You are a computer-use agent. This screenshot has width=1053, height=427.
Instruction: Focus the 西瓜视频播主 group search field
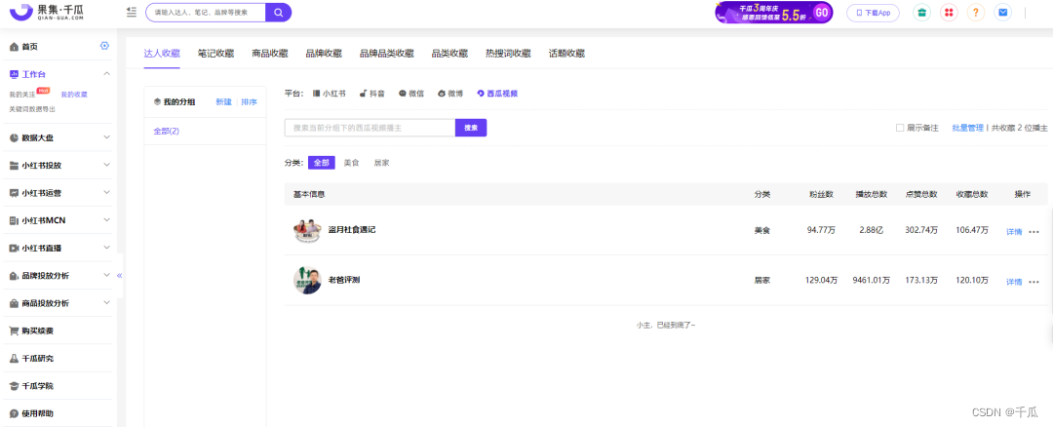tap(370, 128)
